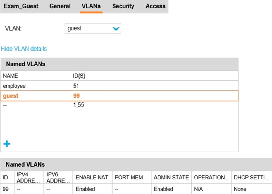Click the IPV4 ADDRE... column header
Viewport: 272px width, 194px height.
28,177
